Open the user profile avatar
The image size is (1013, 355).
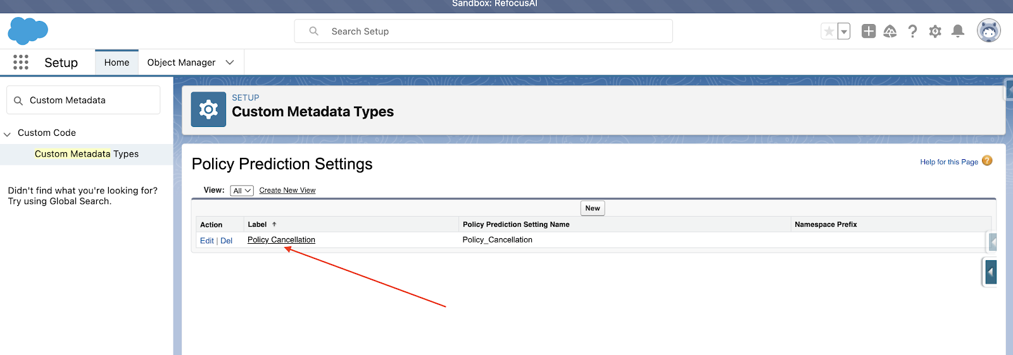[x=988, y=30]
